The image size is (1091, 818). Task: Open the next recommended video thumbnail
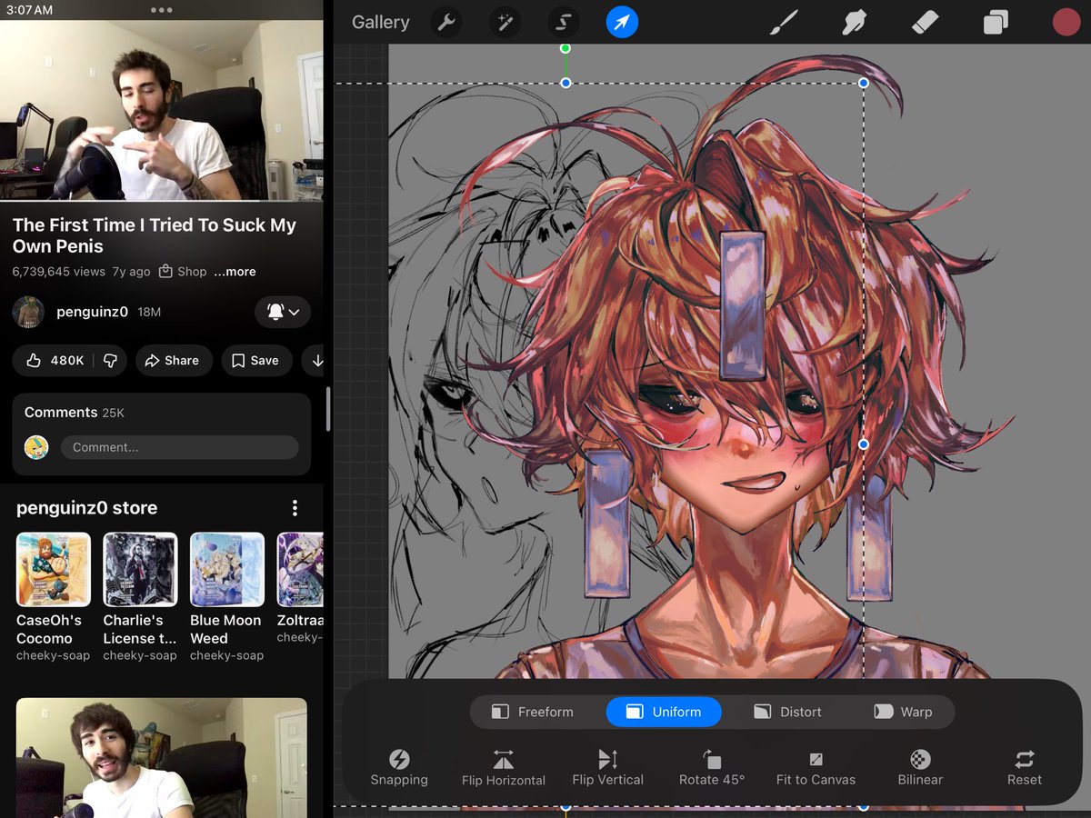pos(162,758)
